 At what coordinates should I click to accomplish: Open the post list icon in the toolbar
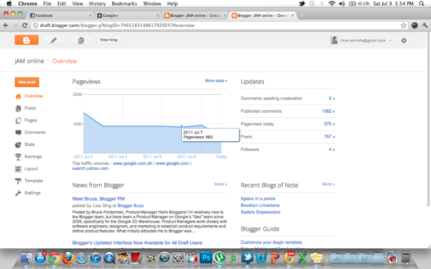(x=81, y=40)
